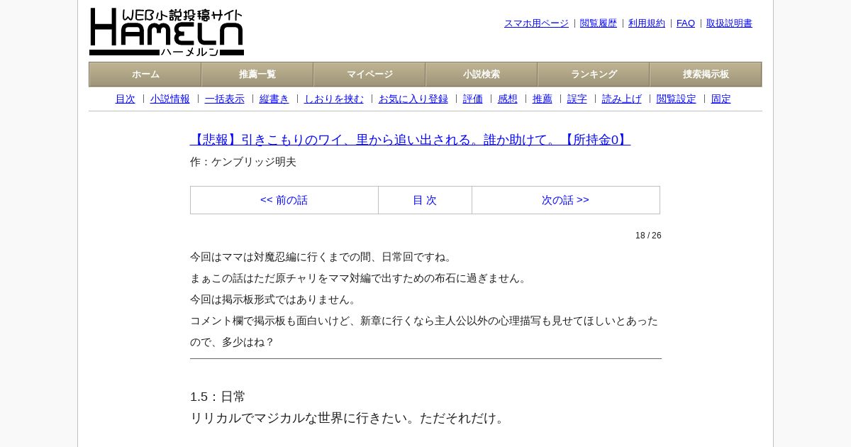Open 推薦一覧 in navigation bar

tap(257, 74)
